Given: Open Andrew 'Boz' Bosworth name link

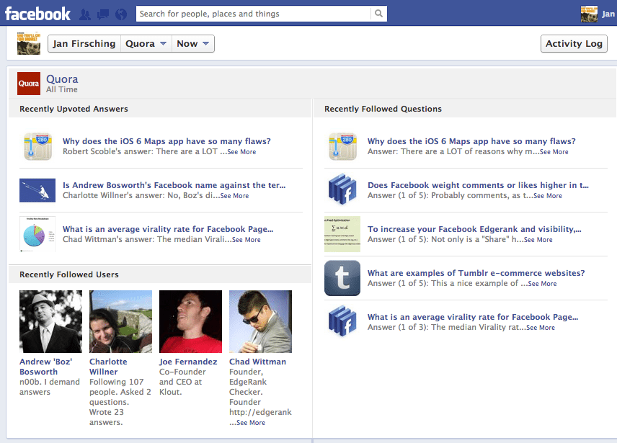Looking at the screenshot, I should click(x=46, y=367).
